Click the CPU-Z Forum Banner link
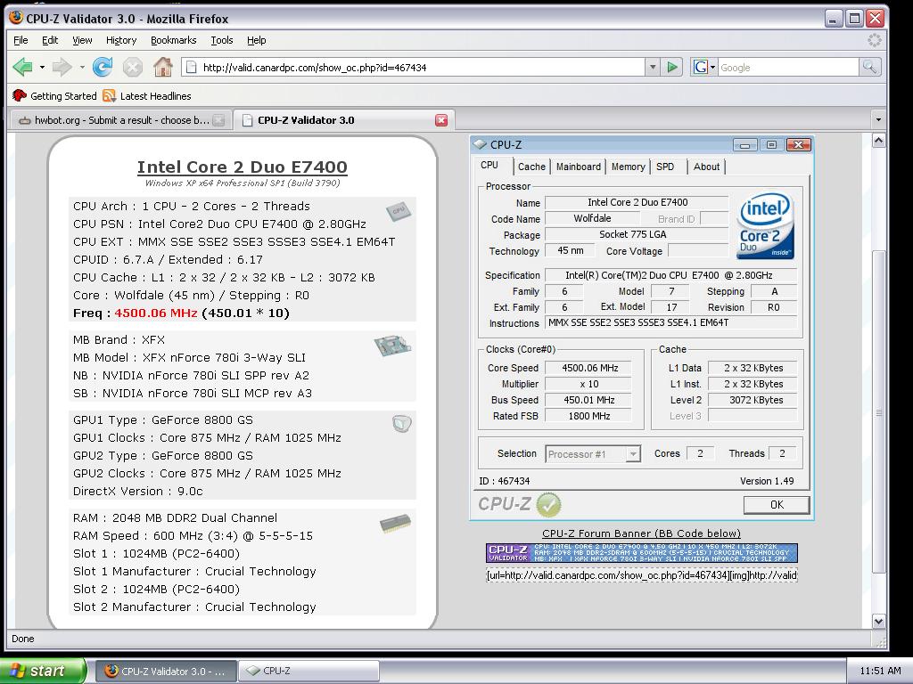Viewport: 913px width, 684px height. click(x=641, y=533)
